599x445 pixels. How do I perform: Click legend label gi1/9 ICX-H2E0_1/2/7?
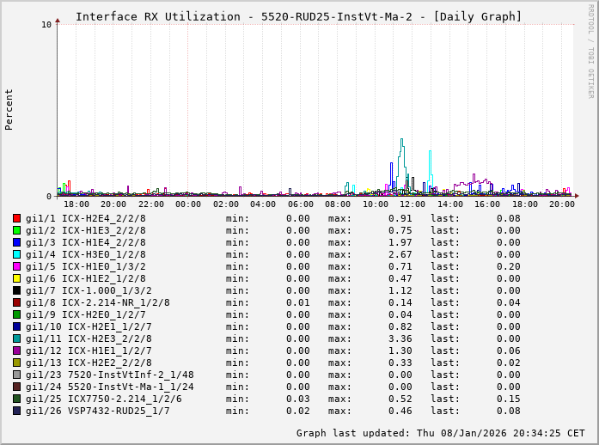coord(86,314)
